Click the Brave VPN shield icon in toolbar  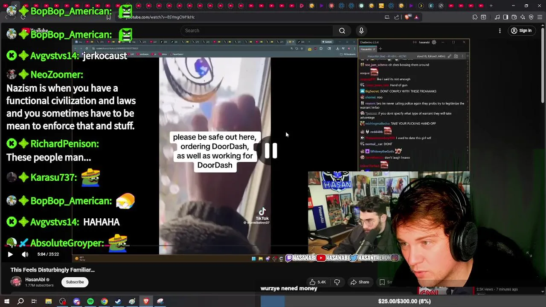(531, 17)
